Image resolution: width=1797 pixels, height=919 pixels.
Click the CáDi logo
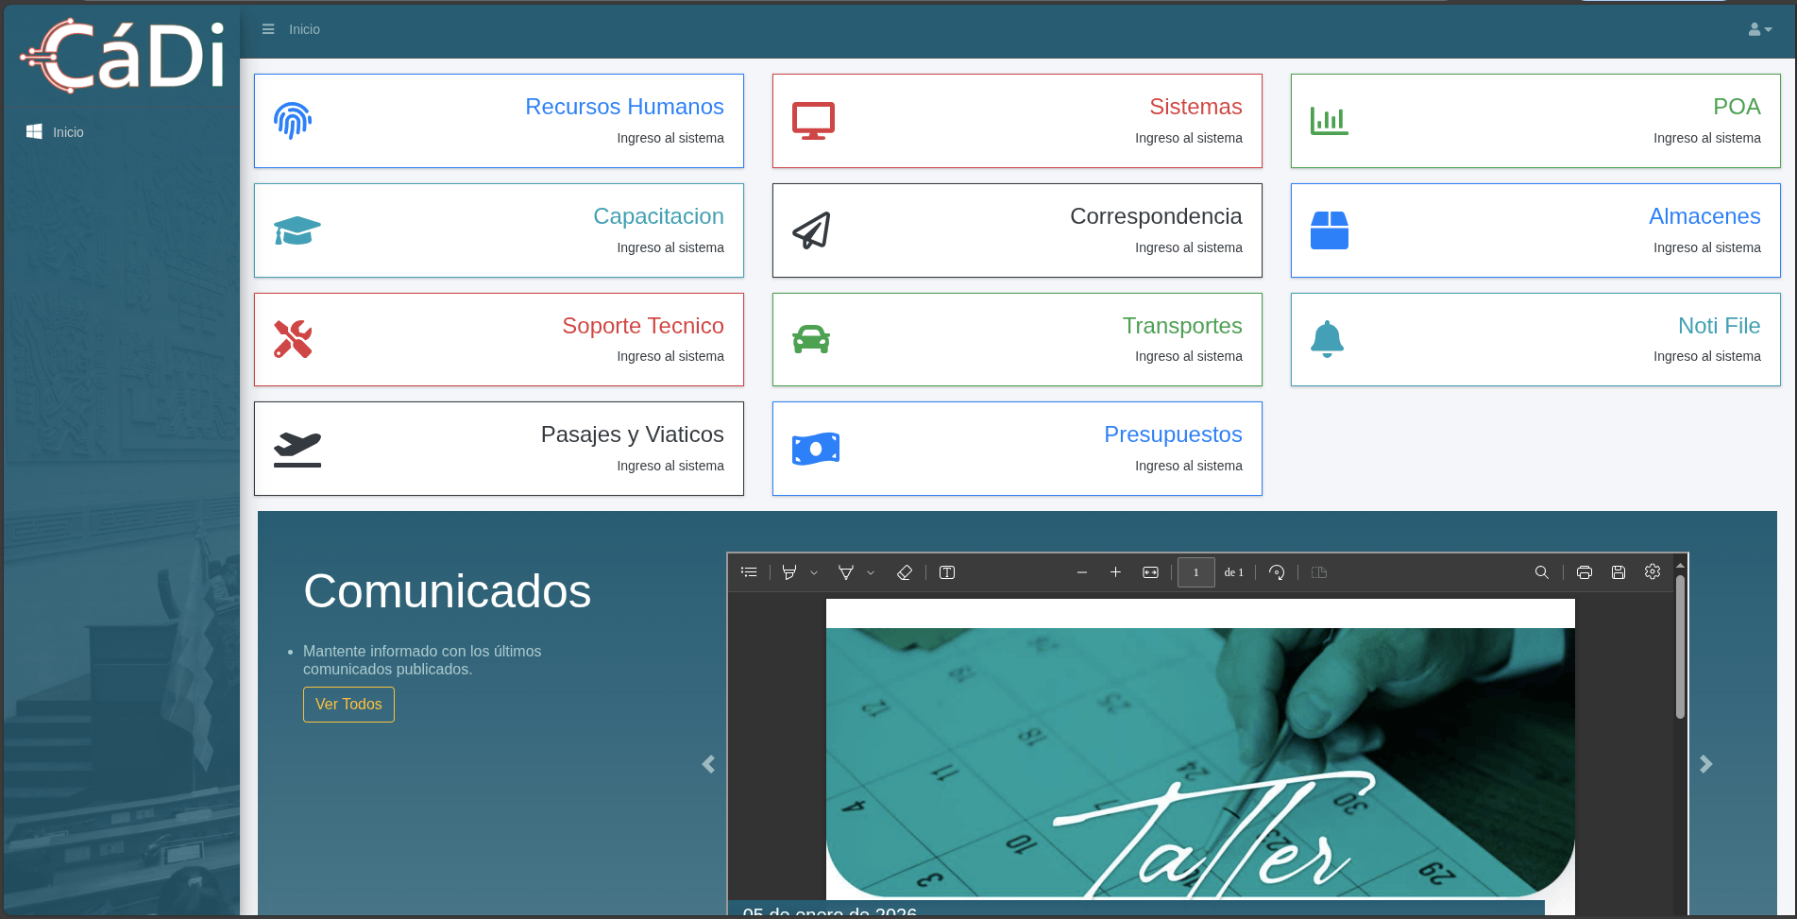point(123,56)
